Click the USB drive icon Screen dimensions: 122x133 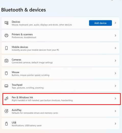coord(6,124)
